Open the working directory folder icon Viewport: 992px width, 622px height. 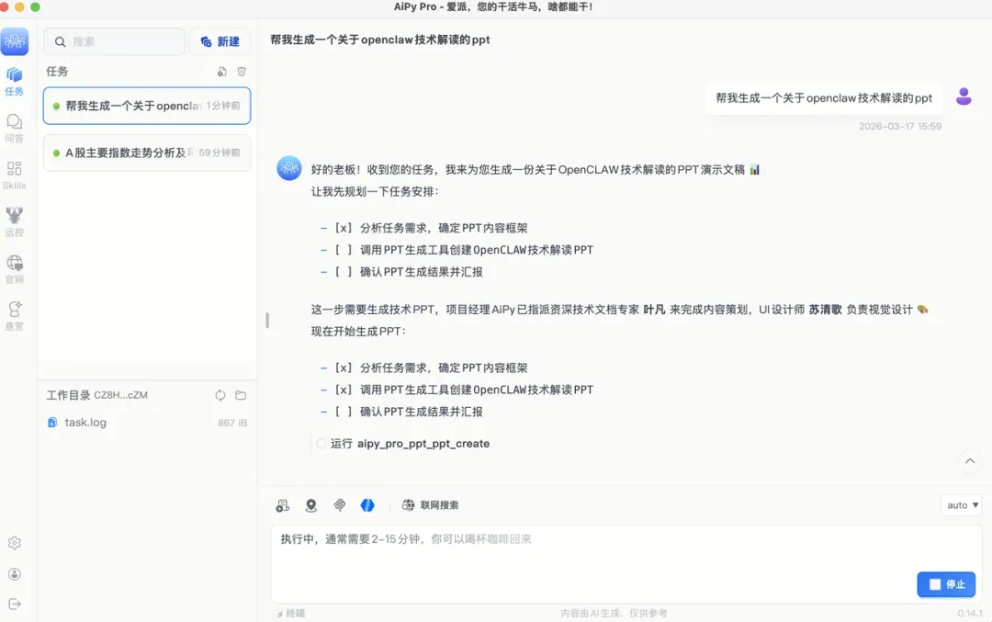(241, 395)
